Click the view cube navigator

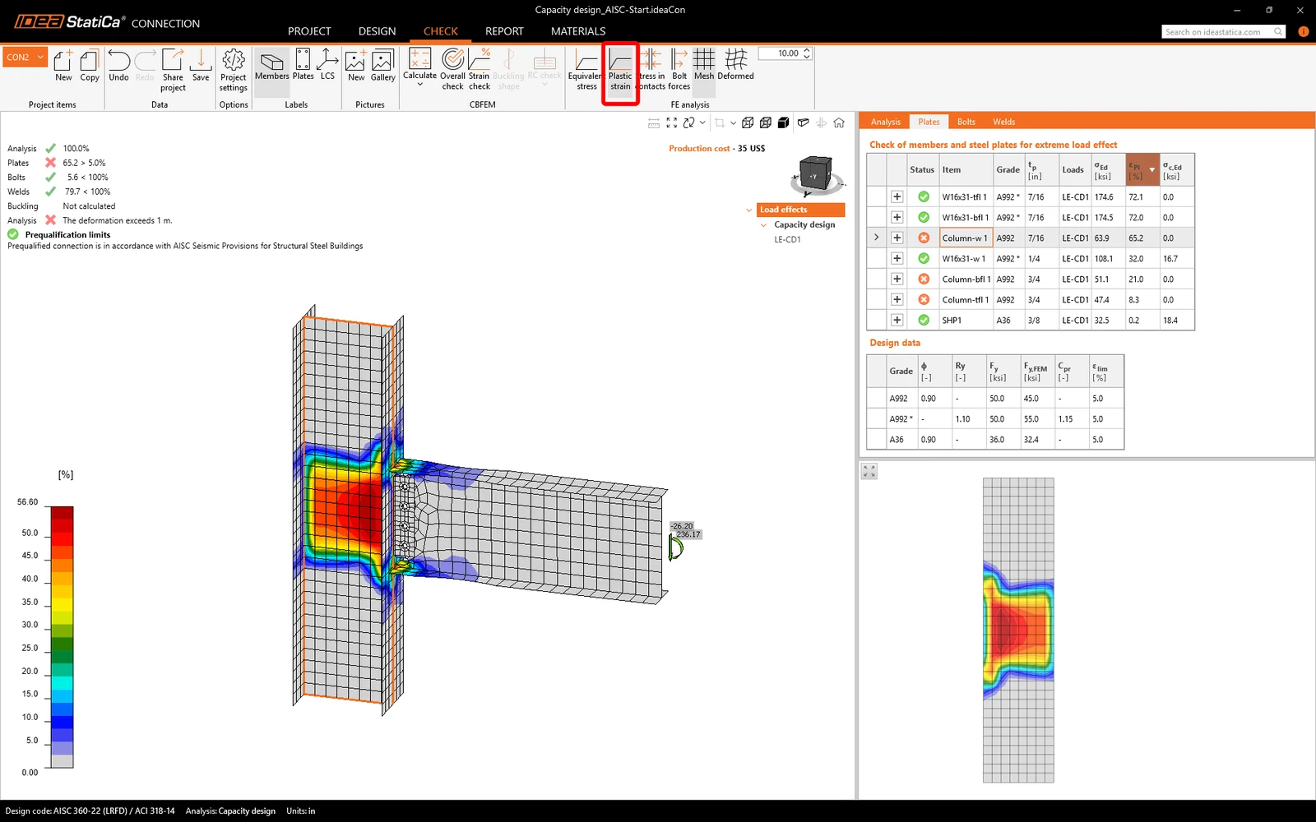pos(816,175)
